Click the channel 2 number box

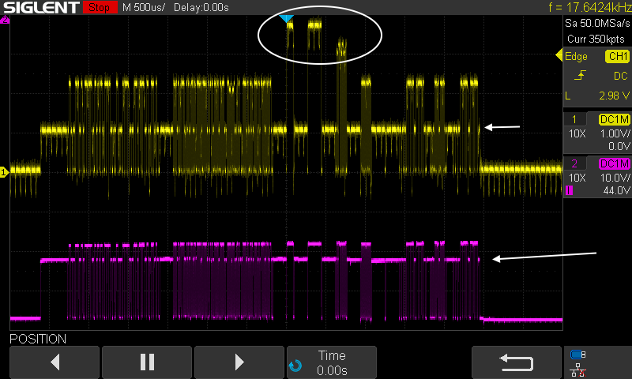[575, 163]
